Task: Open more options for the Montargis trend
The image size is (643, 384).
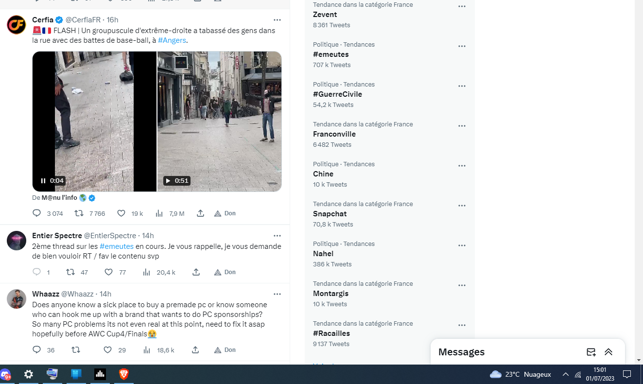Action: 462,285
